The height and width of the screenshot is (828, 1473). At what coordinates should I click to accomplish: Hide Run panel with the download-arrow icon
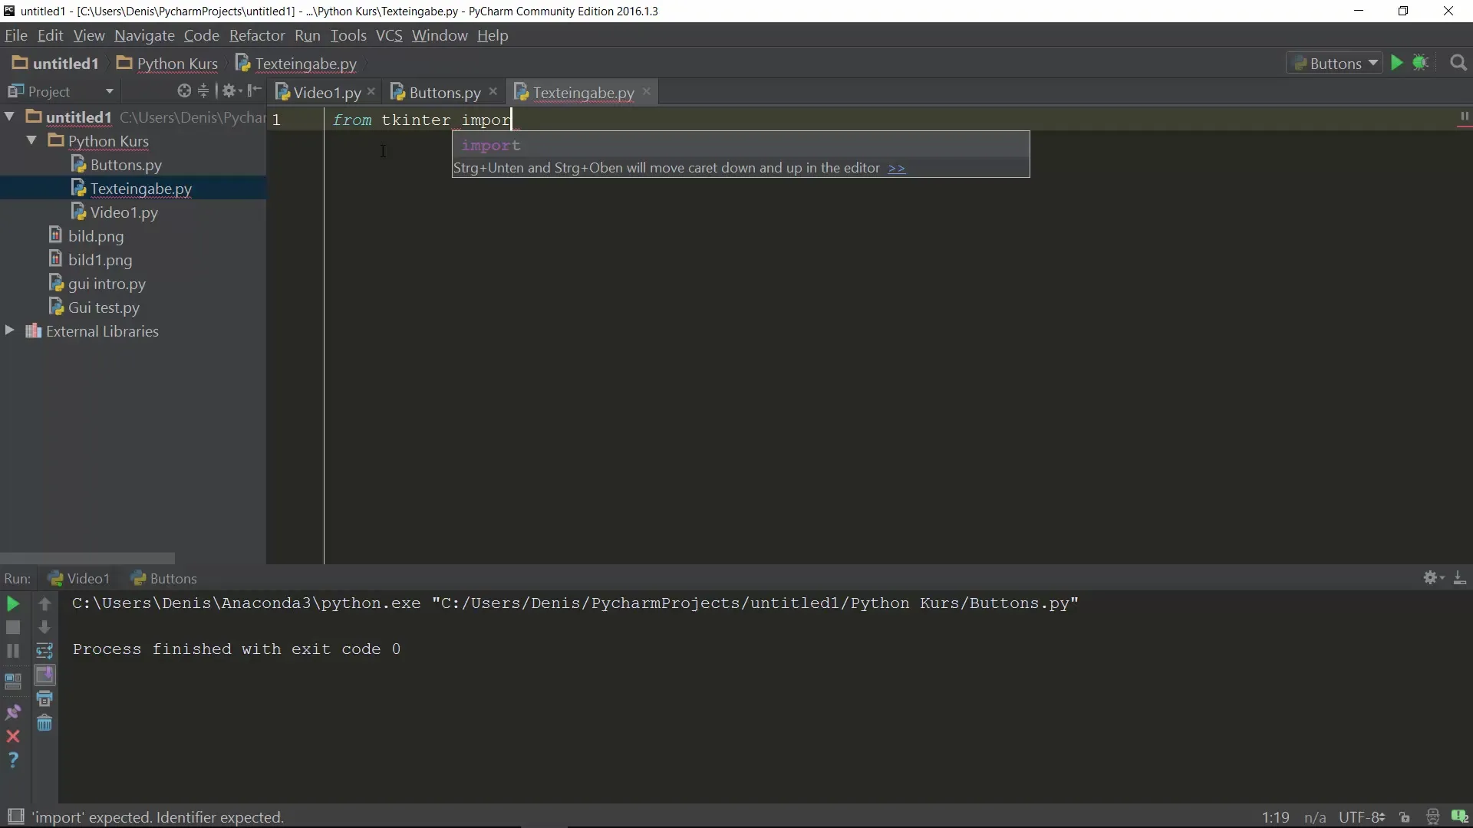1460,578
